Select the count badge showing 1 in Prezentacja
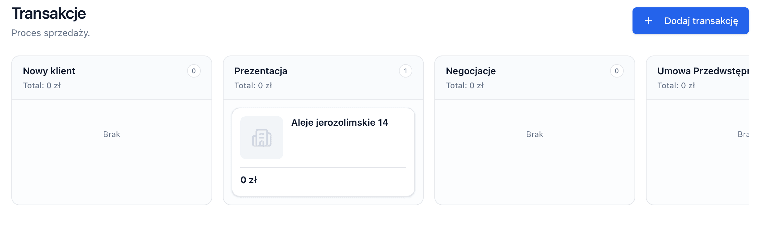 pyautogui.click(x=406, y=71)
